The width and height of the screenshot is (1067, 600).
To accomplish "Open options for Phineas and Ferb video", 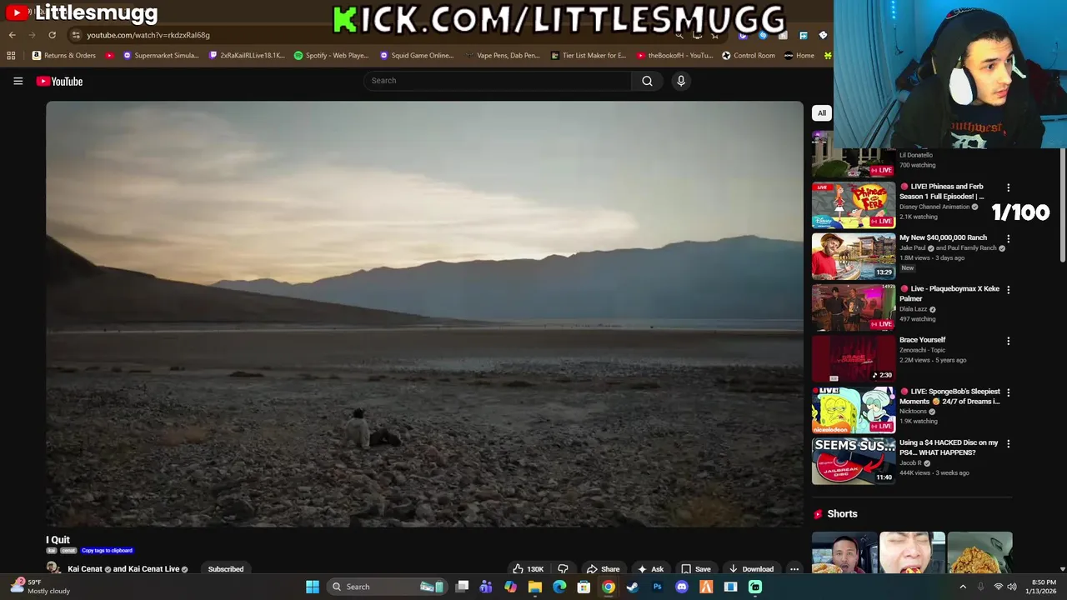I will pos(1008,187).
